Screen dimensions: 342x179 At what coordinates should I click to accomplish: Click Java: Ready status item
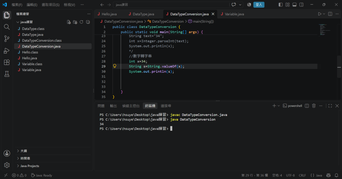[41, 175]
